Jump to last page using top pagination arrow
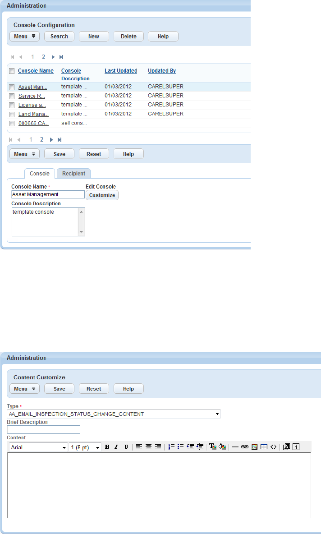 (x=61, y=57)
